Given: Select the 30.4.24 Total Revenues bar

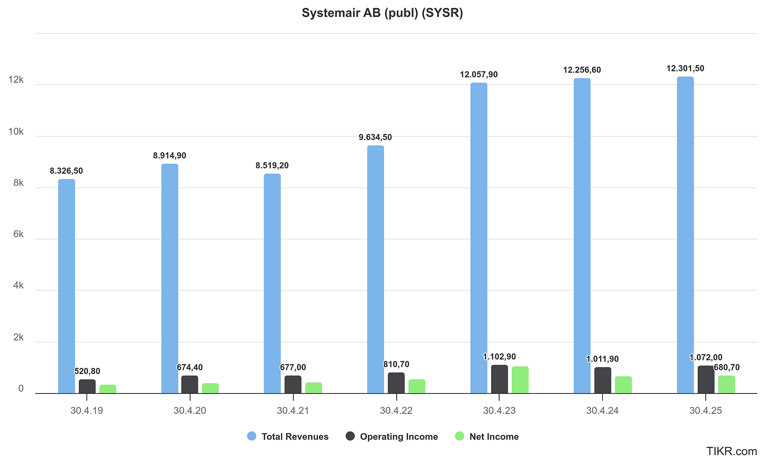Looking at the screenshot, I should coord(582,236).
